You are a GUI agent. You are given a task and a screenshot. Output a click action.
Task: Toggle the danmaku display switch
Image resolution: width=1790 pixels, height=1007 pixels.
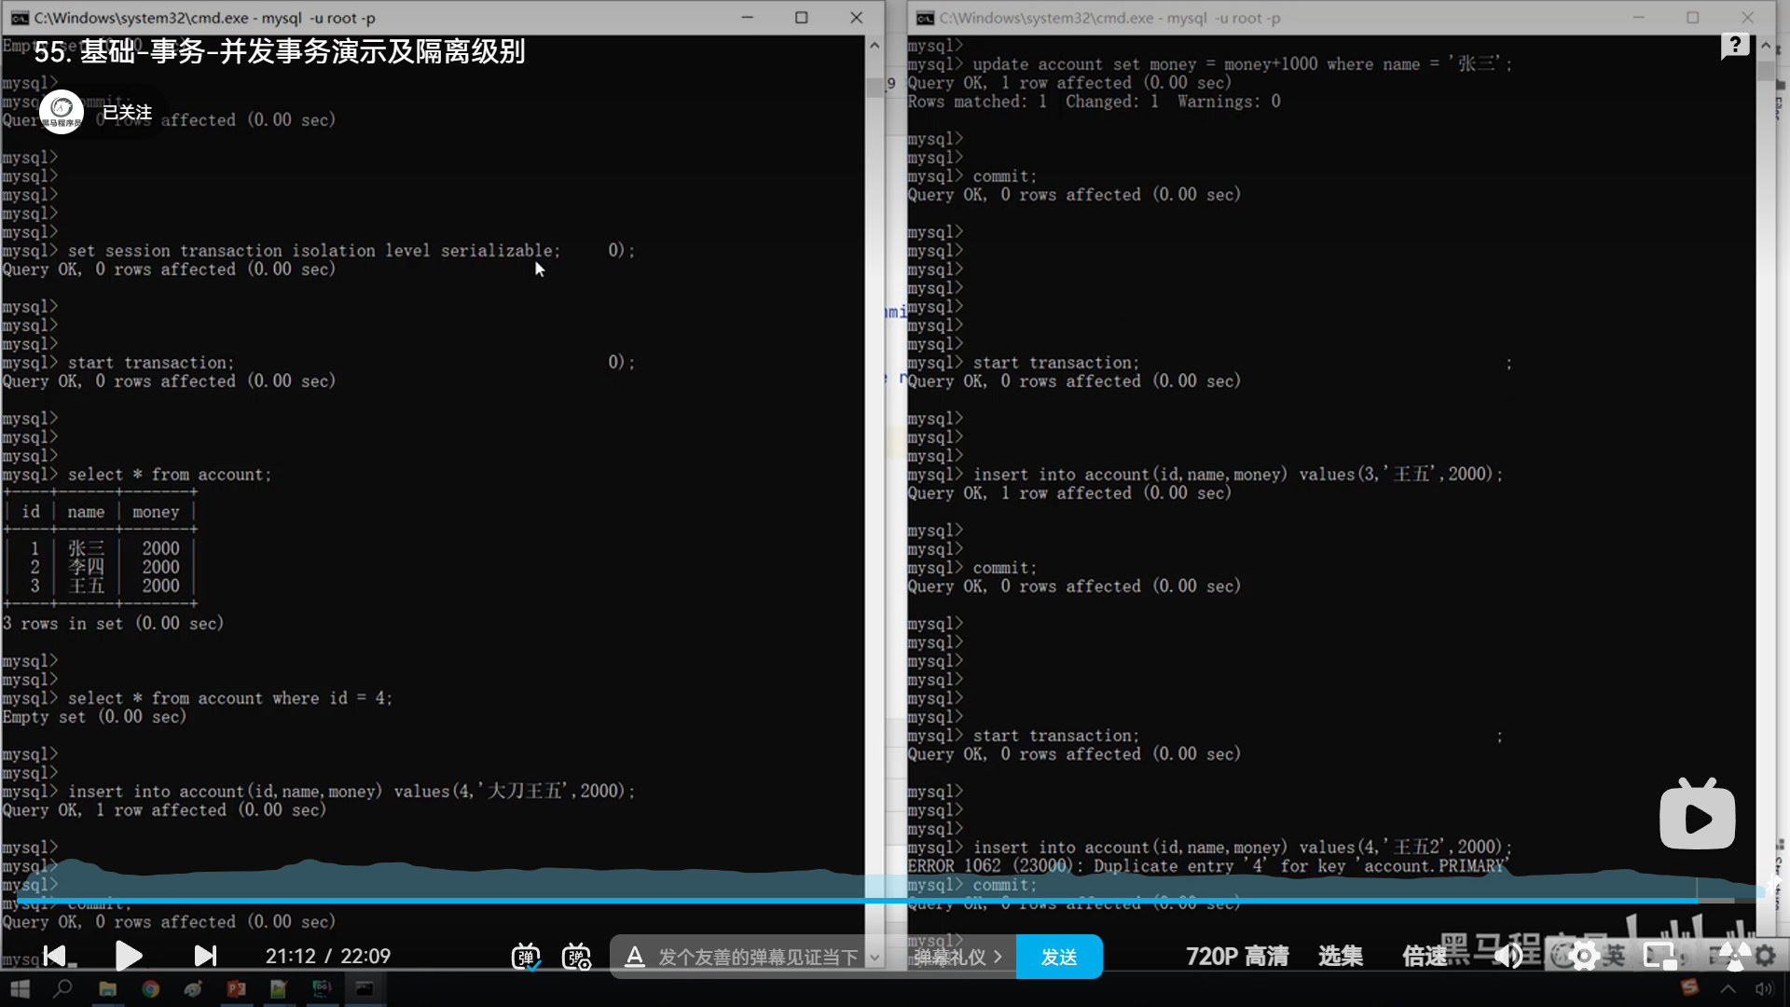click(526, 957)
